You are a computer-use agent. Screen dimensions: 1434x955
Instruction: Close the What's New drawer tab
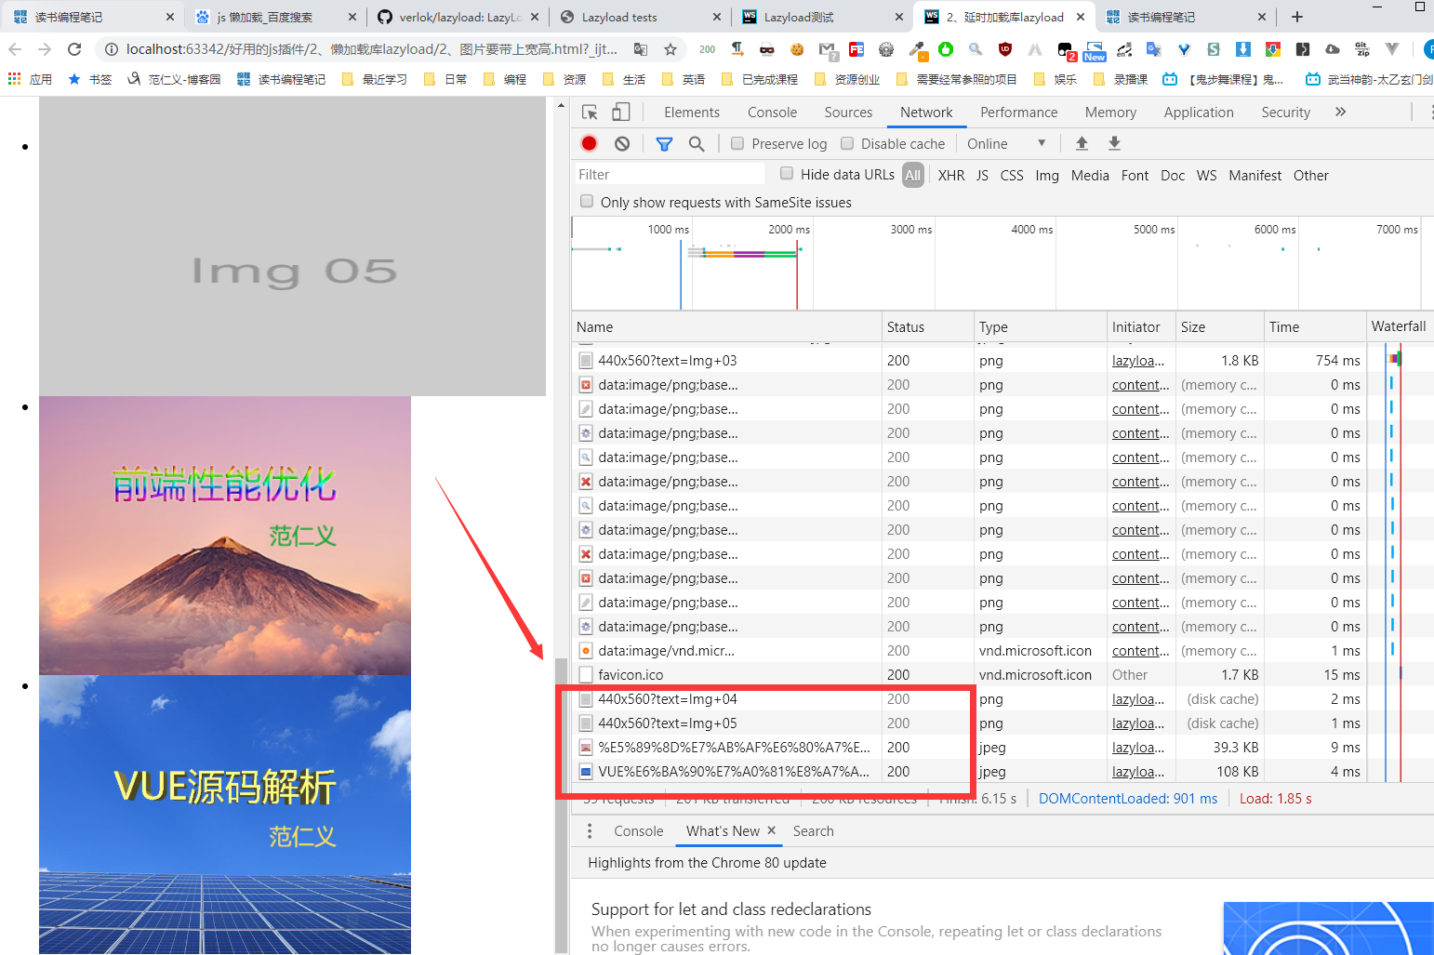[771, 830]
